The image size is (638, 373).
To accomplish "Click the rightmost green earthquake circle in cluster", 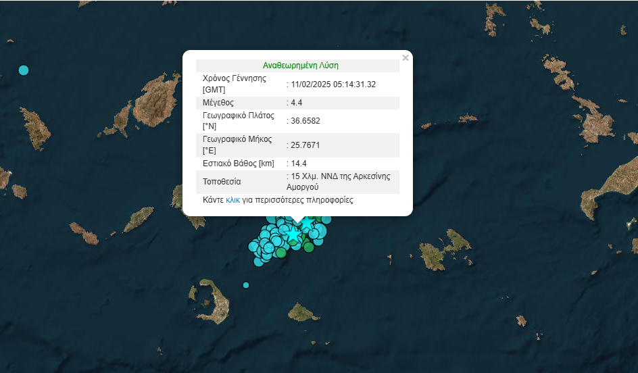I will [309, 247].
